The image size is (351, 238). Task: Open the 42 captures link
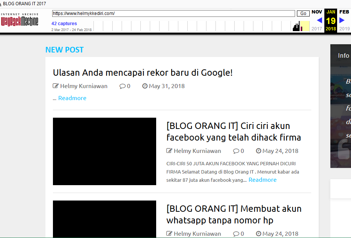coord(64,24)
